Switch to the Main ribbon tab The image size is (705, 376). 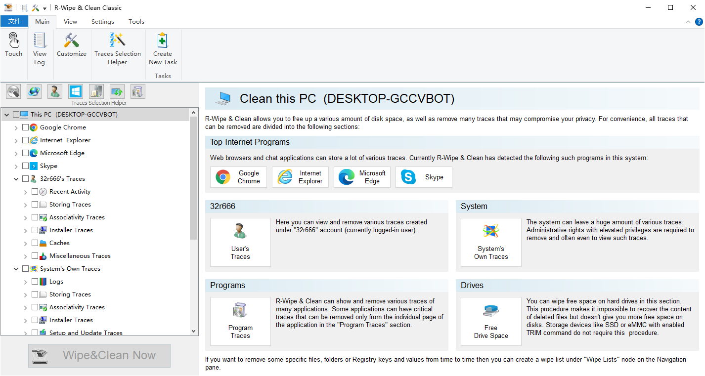(x=42, y=21)
